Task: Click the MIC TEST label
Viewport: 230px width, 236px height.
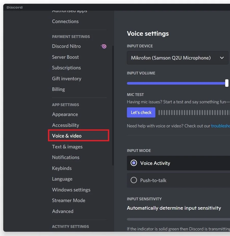Action: [135, 95]
